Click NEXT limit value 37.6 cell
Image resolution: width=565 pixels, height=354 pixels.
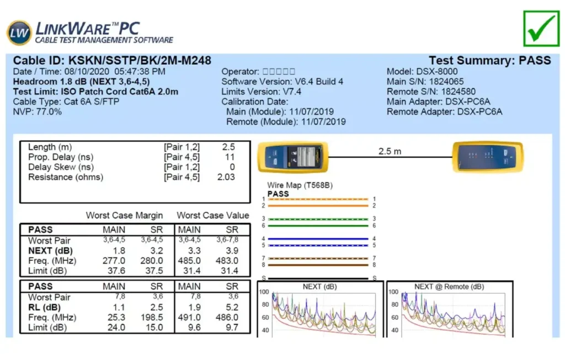click(116, 271)
